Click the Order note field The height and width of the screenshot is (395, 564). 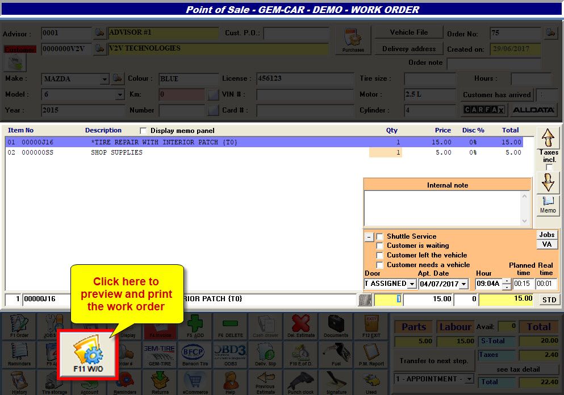(x=494, y=64)
